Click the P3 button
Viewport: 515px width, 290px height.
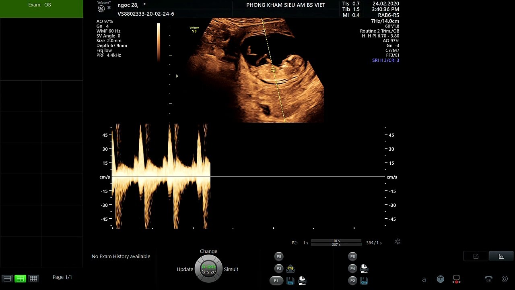click(x=279, y=268)
